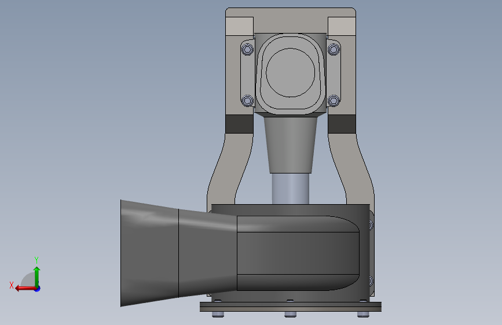Select the right bolt under the base plate
The width and height of the screenshot is (502, 325).
363,315
